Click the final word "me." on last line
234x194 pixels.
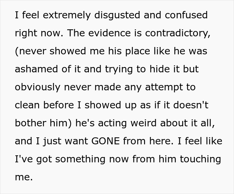point(24,177)
